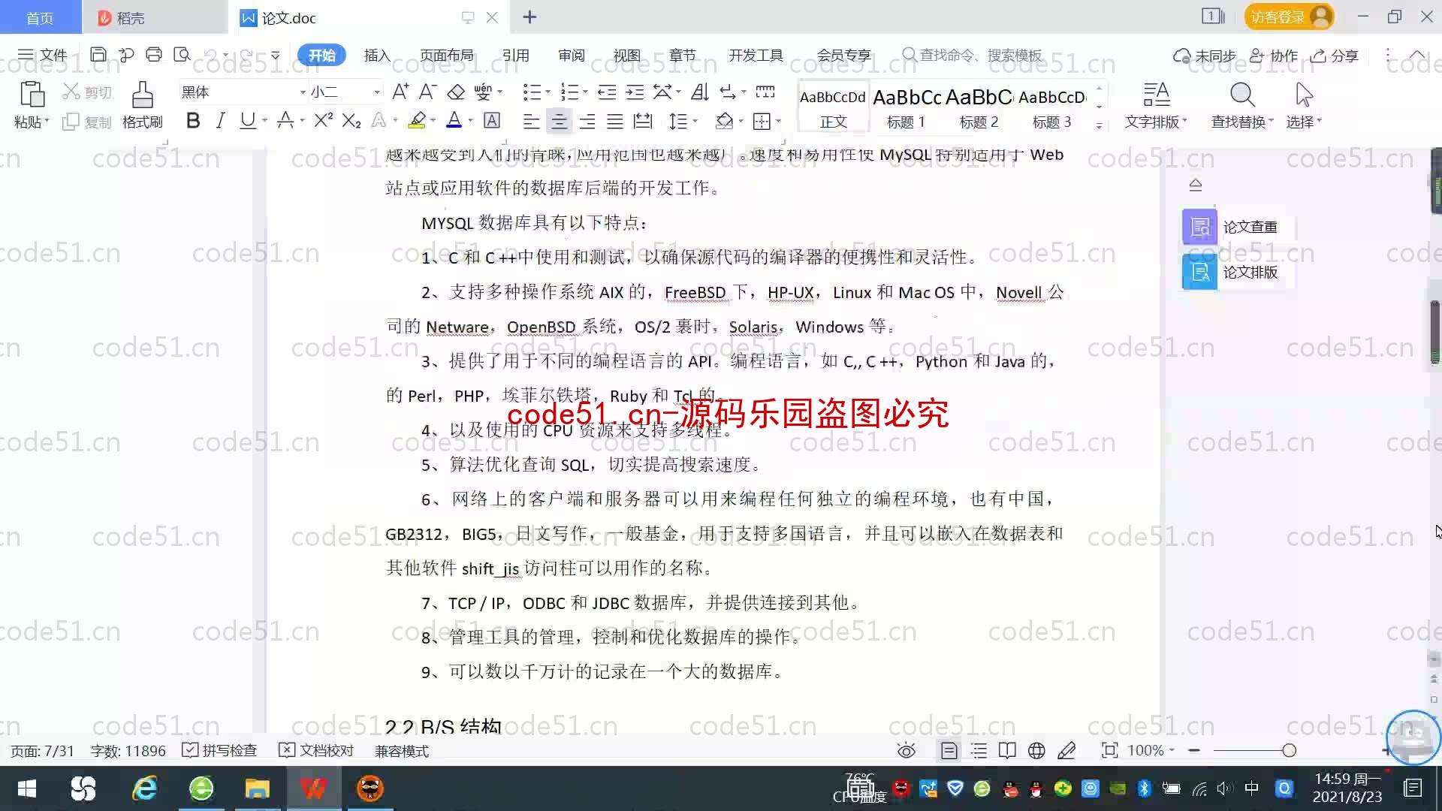
Task: Decrease paragraph indent
Action: pyautogui.click(x=607, y=92)
